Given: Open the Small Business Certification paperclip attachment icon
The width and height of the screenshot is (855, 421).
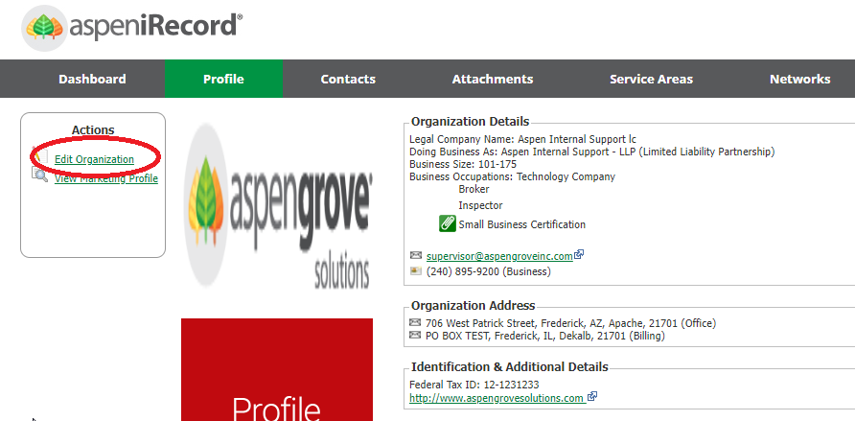Looking at the screenshot, I should click(x=447, y=223).
